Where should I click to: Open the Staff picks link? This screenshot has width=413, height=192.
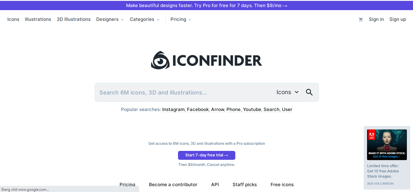click(244, 185)
